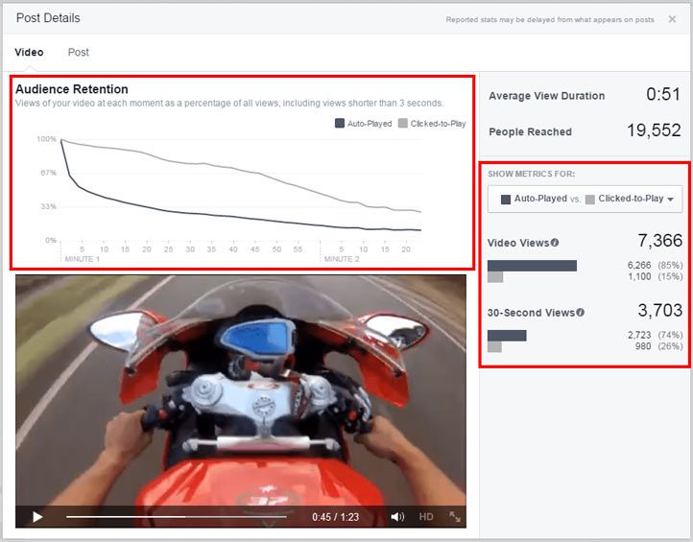
Task: Open the Auto-Played vs. Clicked-to-Play dropdown
Action: pyautogui.click(x=585, y=199)
